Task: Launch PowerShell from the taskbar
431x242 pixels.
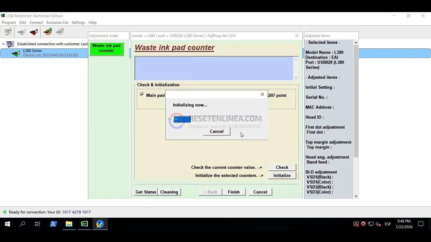Action: [x=53, y=224]
